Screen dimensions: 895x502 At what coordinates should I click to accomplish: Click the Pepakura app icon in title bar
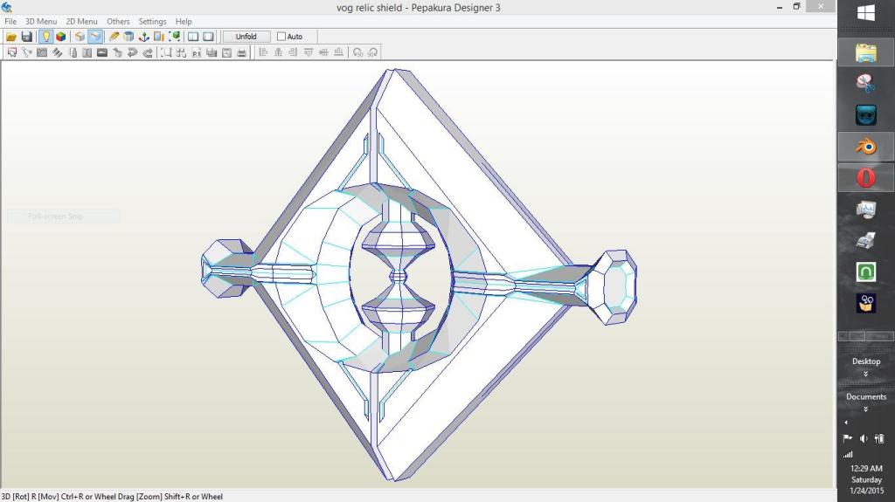pyautogui.click(x=7, y=7)
